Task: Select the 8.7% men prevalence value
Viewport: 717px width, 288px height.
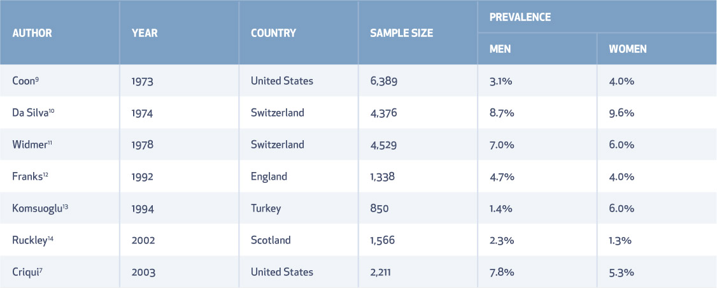Action: (x=502, y=113)
